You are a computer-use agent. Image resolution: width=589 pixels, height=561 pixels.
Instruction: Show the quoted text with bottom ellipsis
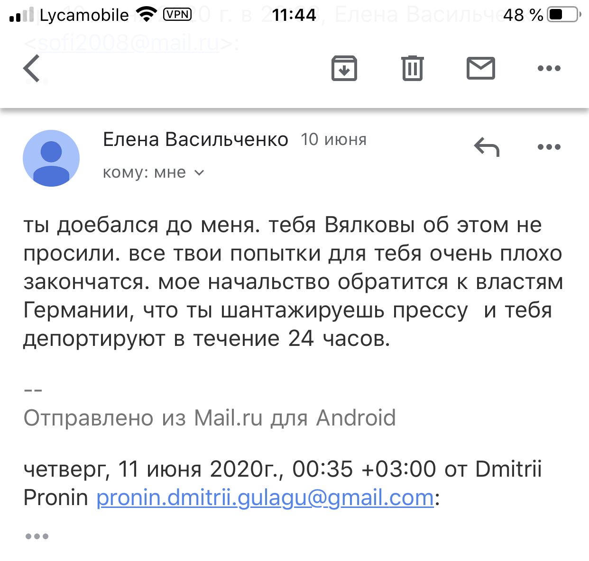37,536
